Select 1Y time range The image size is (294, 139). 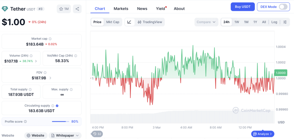[x=255, y=22]
